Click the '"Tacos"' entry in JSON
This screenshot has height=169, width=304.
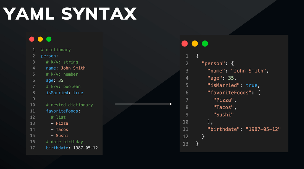click(223, 107)
